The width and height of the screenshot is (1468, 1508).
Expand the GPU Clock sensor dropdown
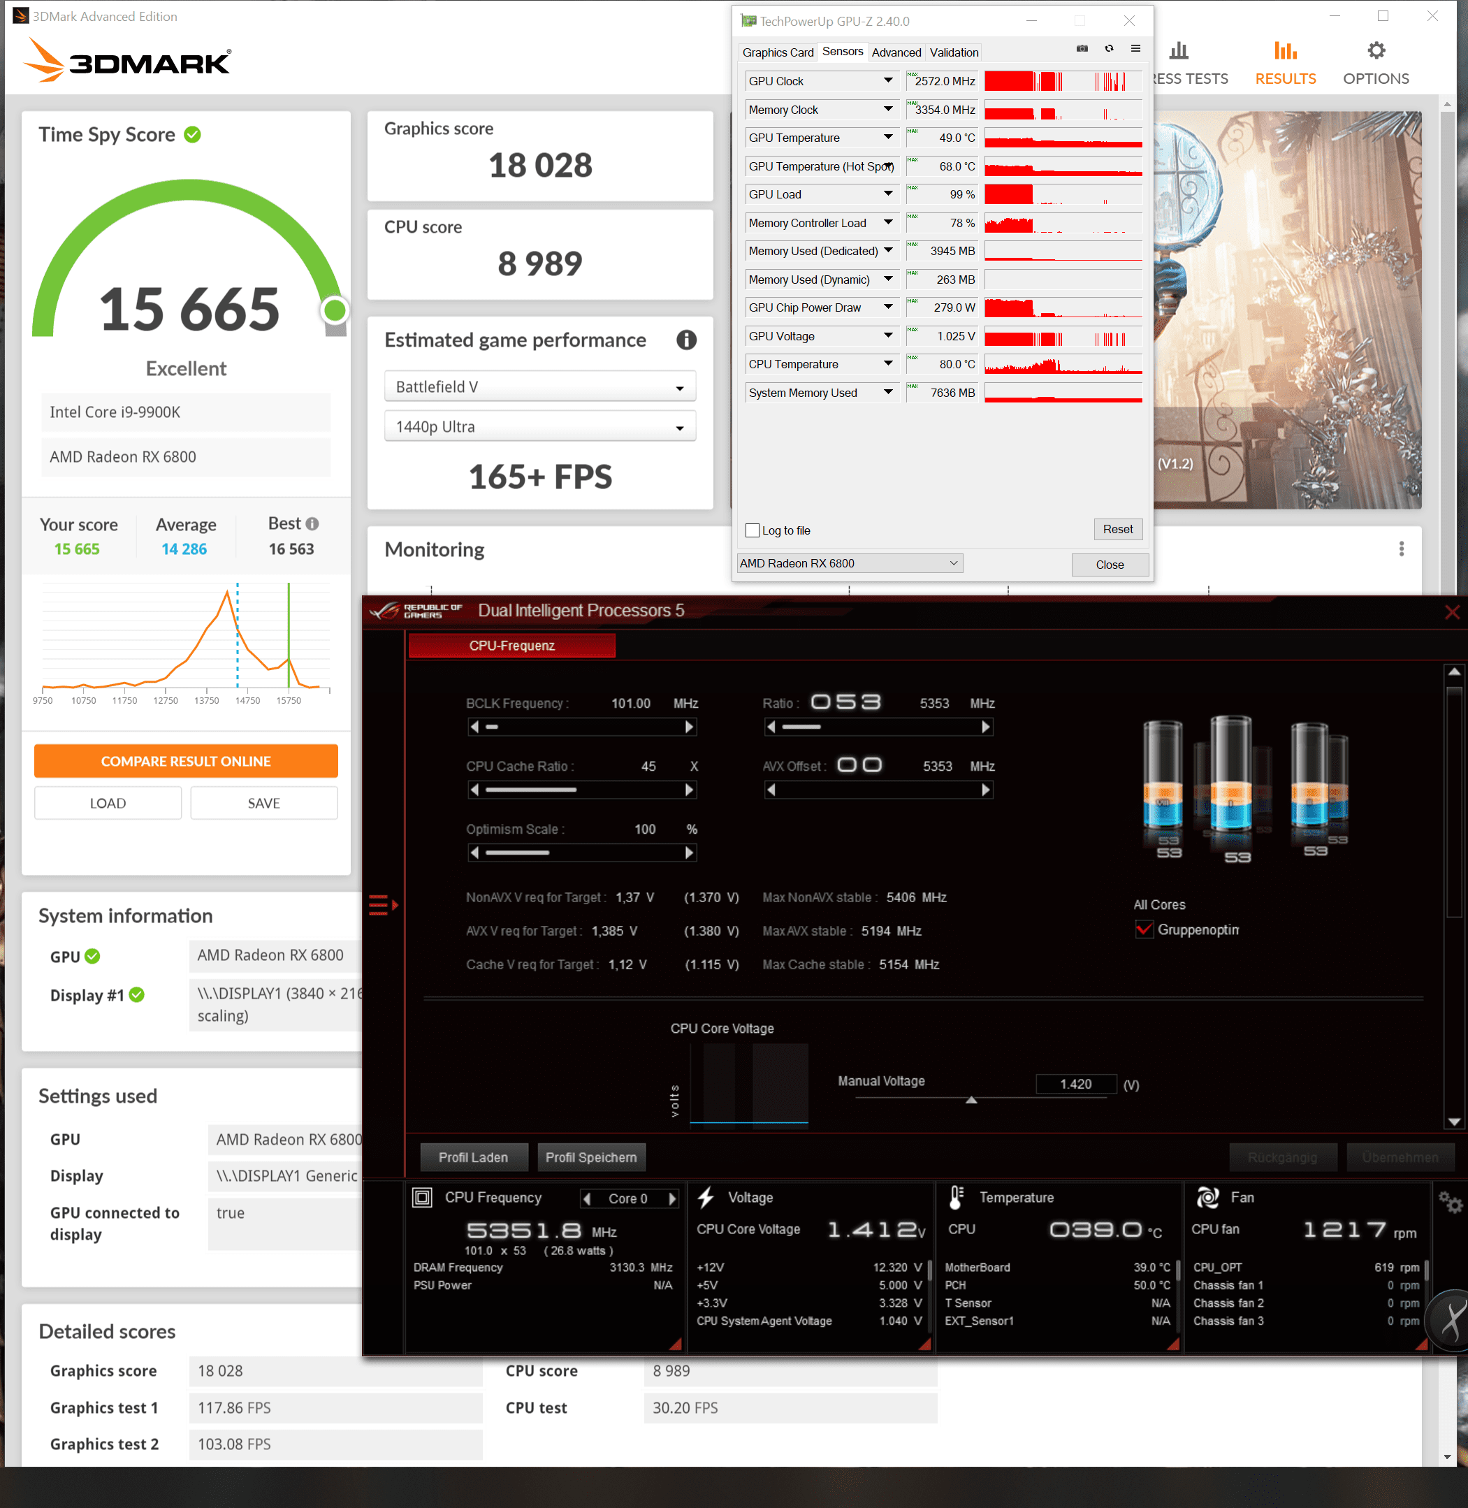point(888,81)
